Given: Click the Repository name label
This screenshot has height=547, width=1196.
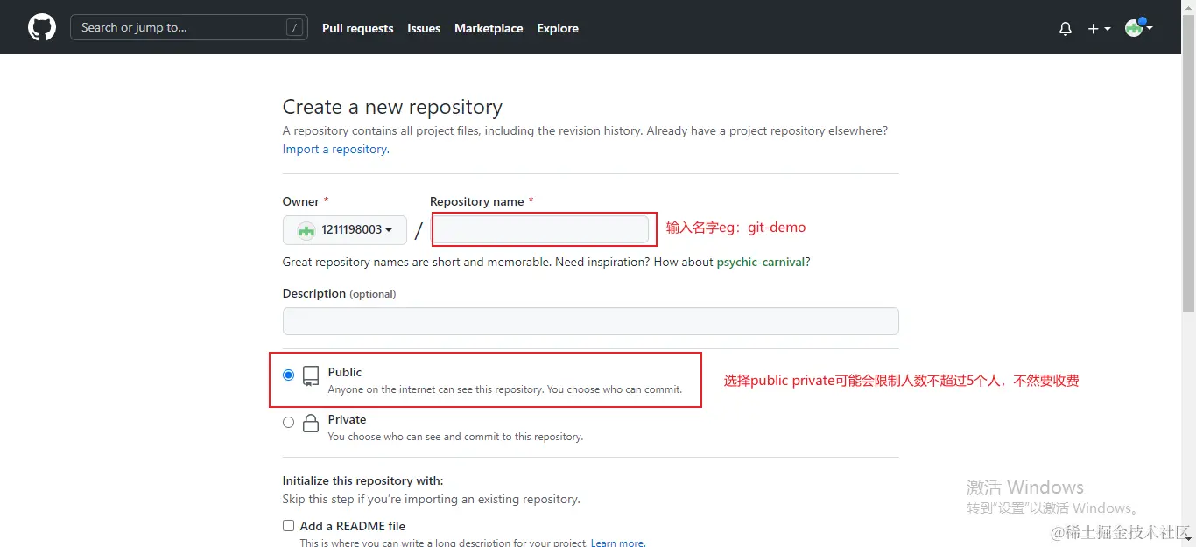Looking at the screenshot, I should 477,201.
